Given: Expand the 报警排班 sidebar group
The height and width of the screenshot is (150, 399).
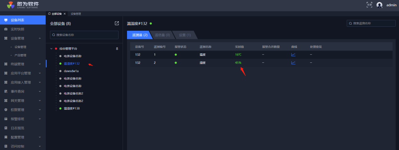Looking at the screenshot, I should click(x=40, y=119).
